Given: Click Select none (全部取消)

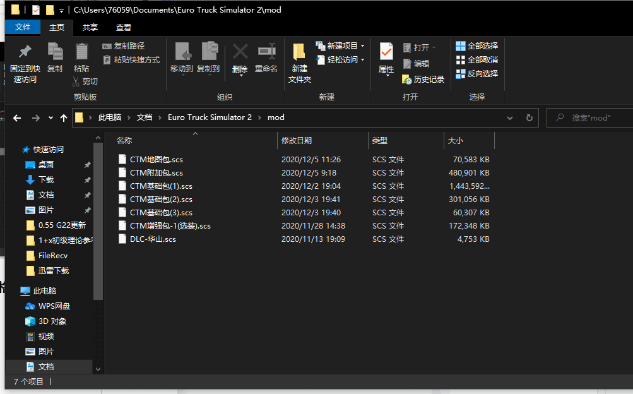Looking at the screenshot, I should click(476, 60).
